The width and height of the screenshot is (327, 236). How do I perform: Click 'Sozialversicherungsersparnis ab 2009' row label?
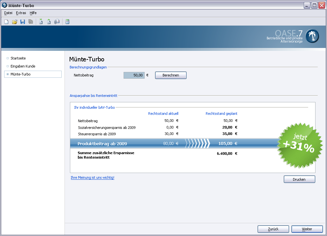[x=107, y=128]
